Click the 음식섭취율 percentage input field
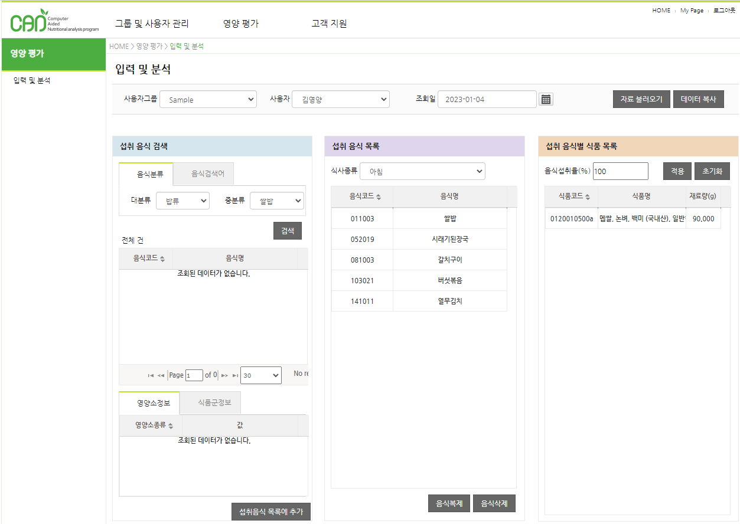The height and width of the screenshot is (524, 740). pos(620,171)
